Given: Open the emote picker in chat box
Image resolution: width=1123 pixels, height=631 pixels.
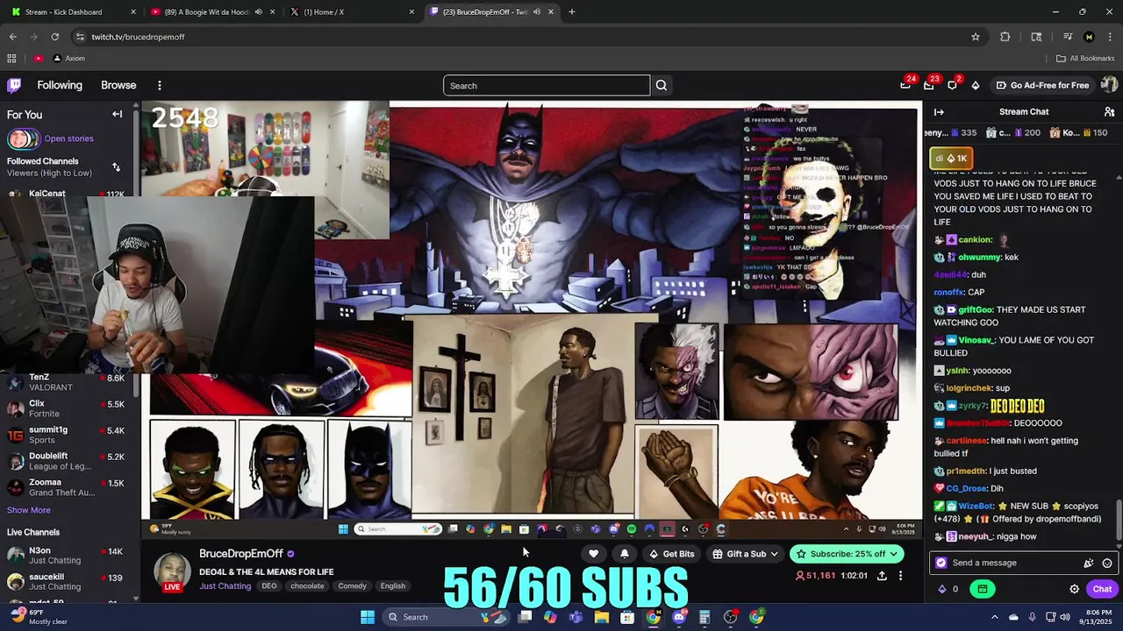Looking at the screenshot, I should tap(1107, 564).
